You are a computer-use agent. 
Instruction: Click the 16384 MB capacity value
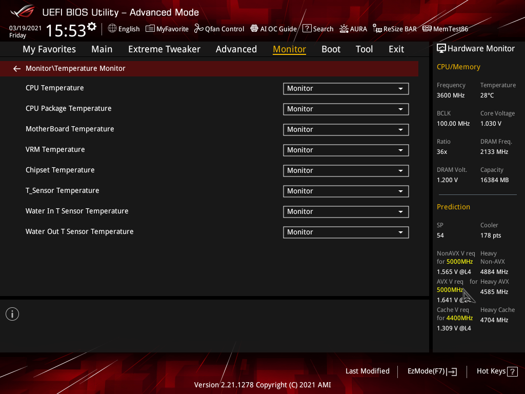pyautogui.click(x=494, y=180)
